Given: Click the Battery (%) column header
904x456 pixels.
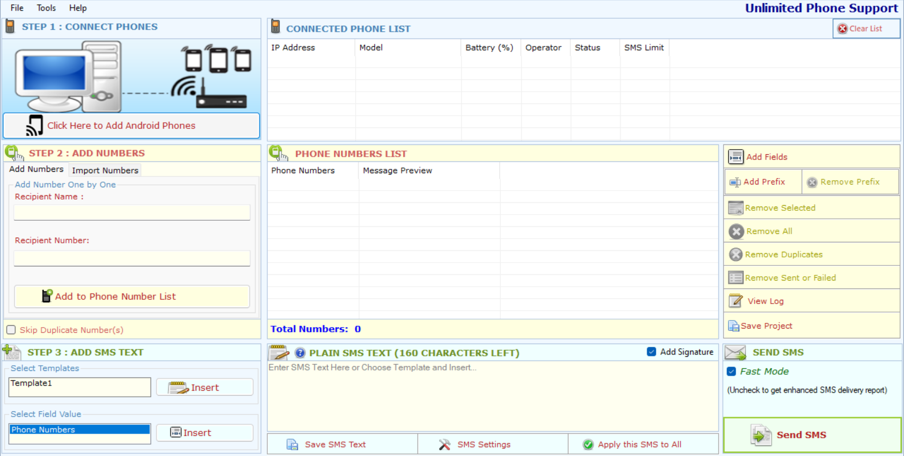Looking at the screenshot, I should coord(489,48).
